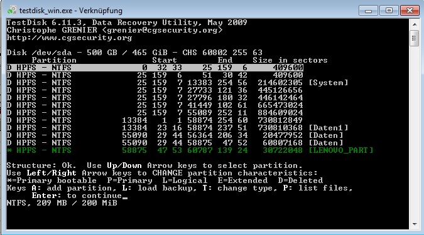Select partition row with size 730812849
This screenshot has height=235, width=424.
click(x=155, y=120)
